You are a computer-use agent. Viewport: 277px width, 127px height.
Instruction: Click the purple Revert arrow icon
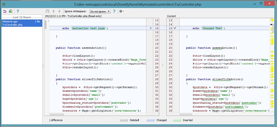pyautogui.click(x=5, y=11)
